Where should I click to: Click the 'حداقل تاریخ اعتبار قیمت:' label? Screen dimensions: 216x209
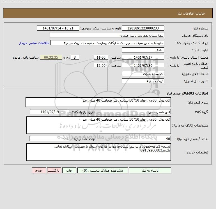coord(196,66)
